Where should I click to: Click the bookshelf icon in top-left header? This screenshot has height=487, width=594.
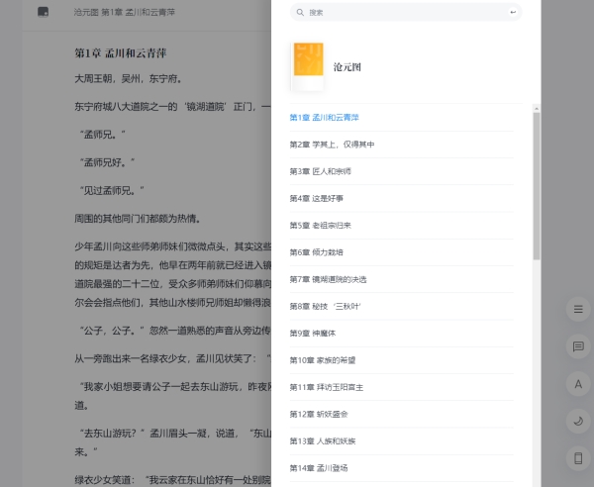coord(43,12)
